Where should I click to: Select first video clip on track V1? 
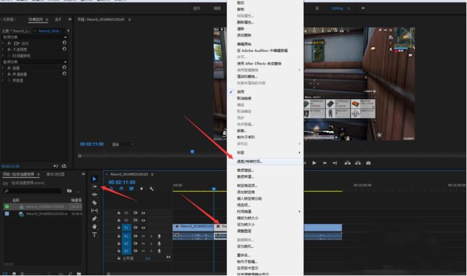193,227
